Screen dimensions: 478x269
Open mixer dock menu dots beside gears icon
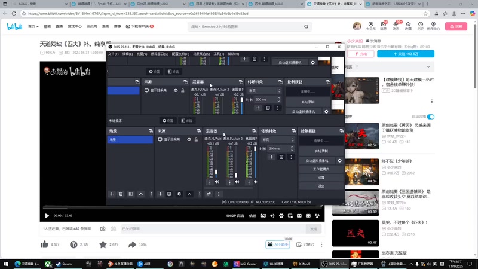click(219, 194)
